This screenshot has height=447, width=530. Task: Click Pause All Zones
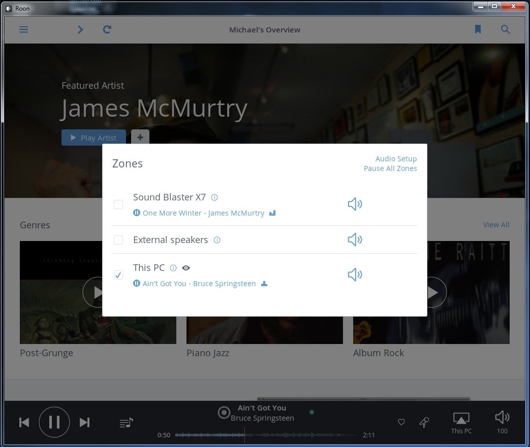(x=390, y=168)
